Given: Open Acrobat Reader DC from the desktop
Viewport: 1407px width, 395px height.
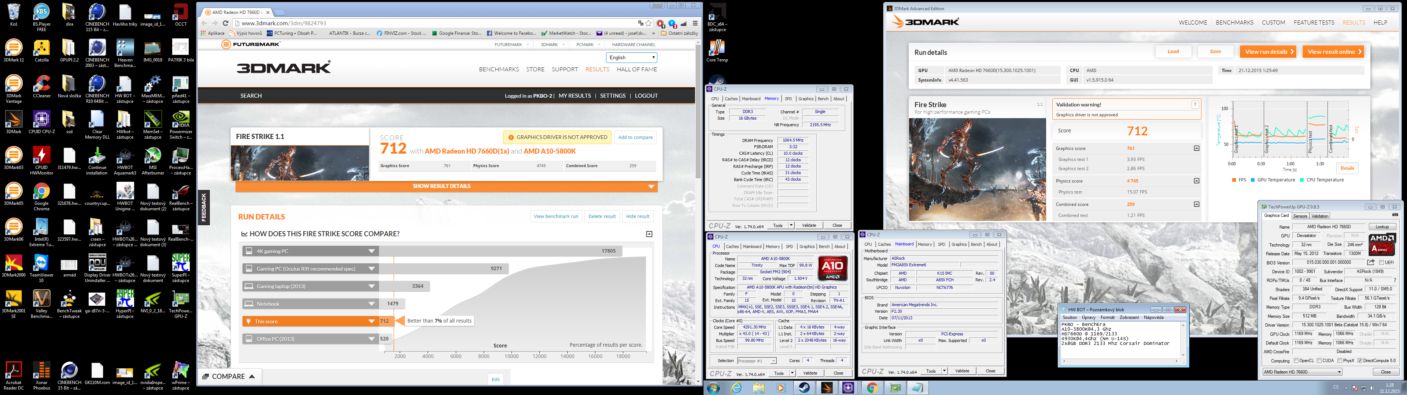Looking at the screenshot, I should tap(14, 375).
